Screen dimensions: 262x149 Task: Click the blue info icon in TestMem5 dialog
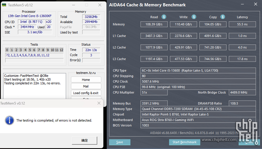click(9, 120)
